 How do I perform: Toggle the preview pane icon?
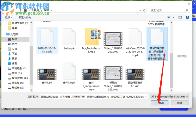pos(180,17)
